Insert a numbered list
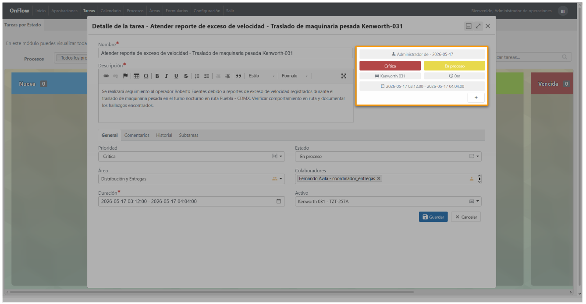586x304 pixels. (x=197, y=76)
